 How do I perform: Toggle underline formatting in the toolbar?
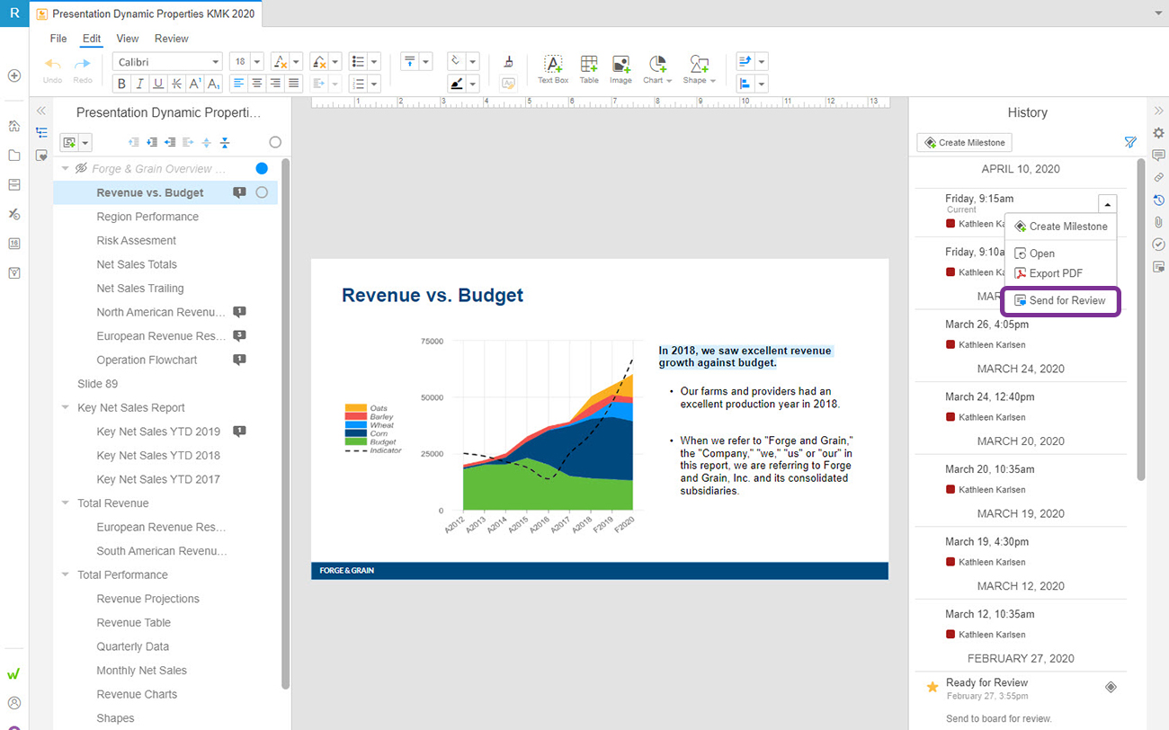pos(157,83)
